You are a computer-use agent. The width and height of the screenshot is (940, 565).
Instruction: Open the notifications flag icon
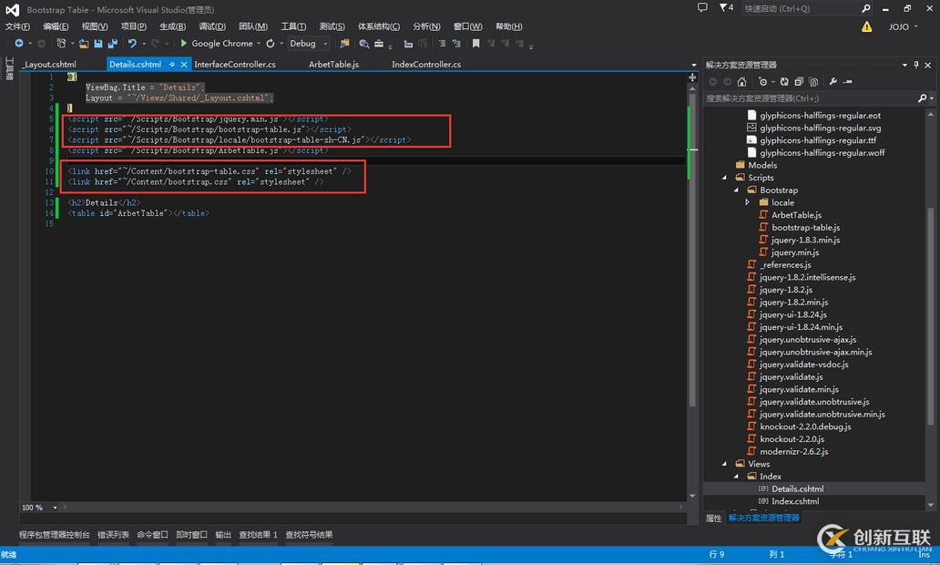[725, 8]
